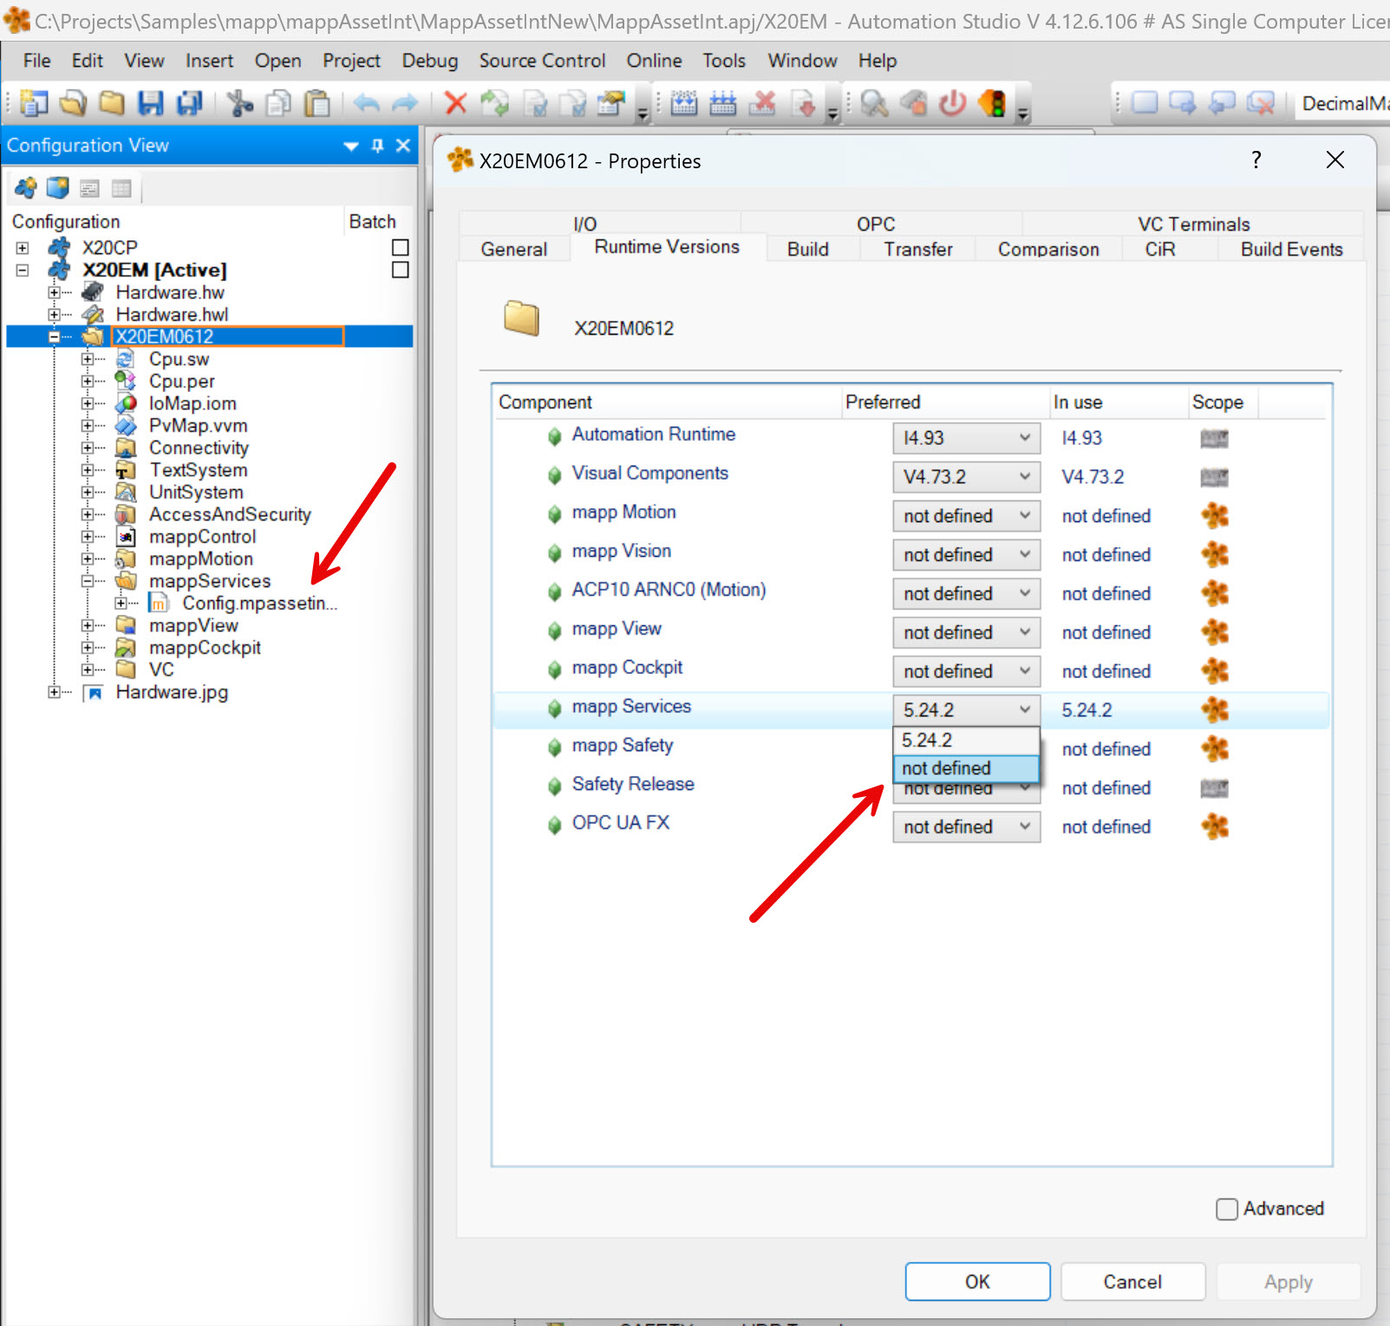Open the File menu
This screenshot has width=1390, height=1326.
click(x=36, y=61)
